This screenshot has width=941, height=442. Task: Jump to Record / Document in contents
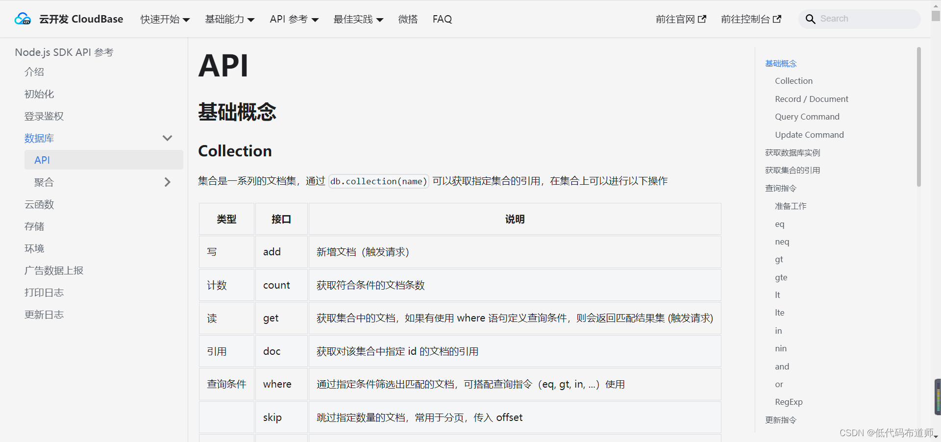pos(811,99)
